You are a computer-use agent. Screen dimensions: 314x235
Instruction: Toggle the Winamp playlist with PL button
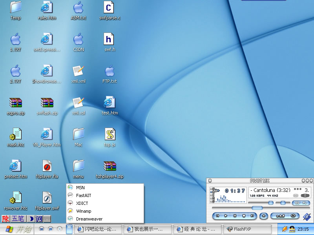click(305, 203)
